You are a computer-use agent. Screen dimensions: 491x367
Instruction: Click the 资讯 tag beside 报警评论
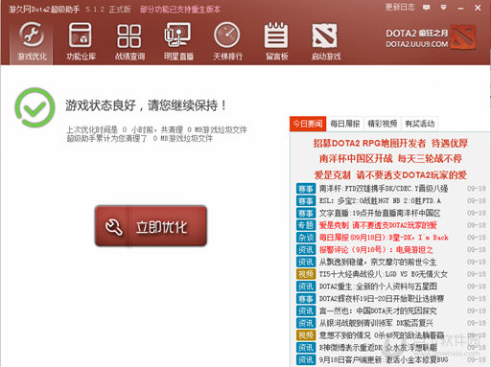click(306, 250)
